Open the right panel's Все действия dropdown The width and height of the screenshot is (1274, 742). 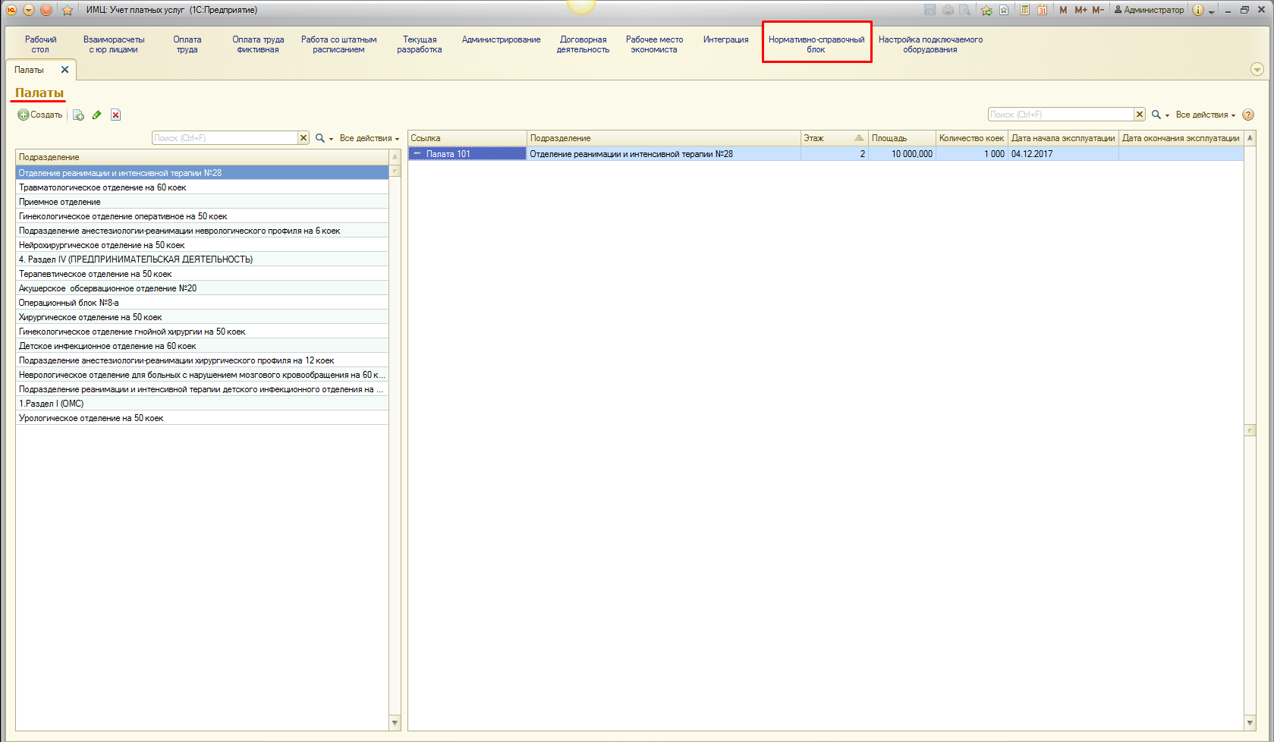tap(1205, 115)
